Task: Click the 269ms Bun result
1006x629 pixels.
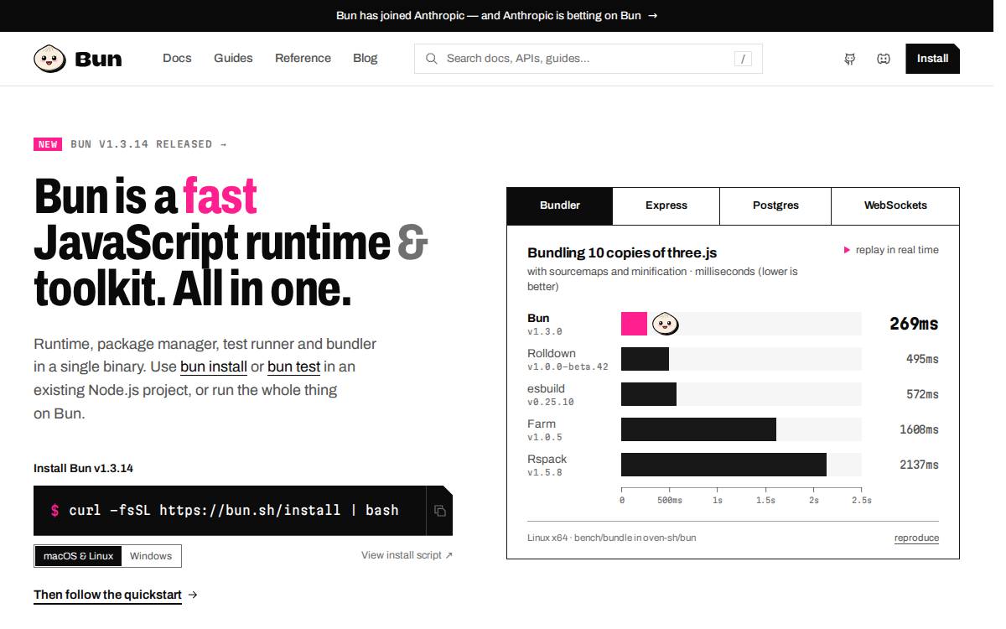Action: click(914, 324)
